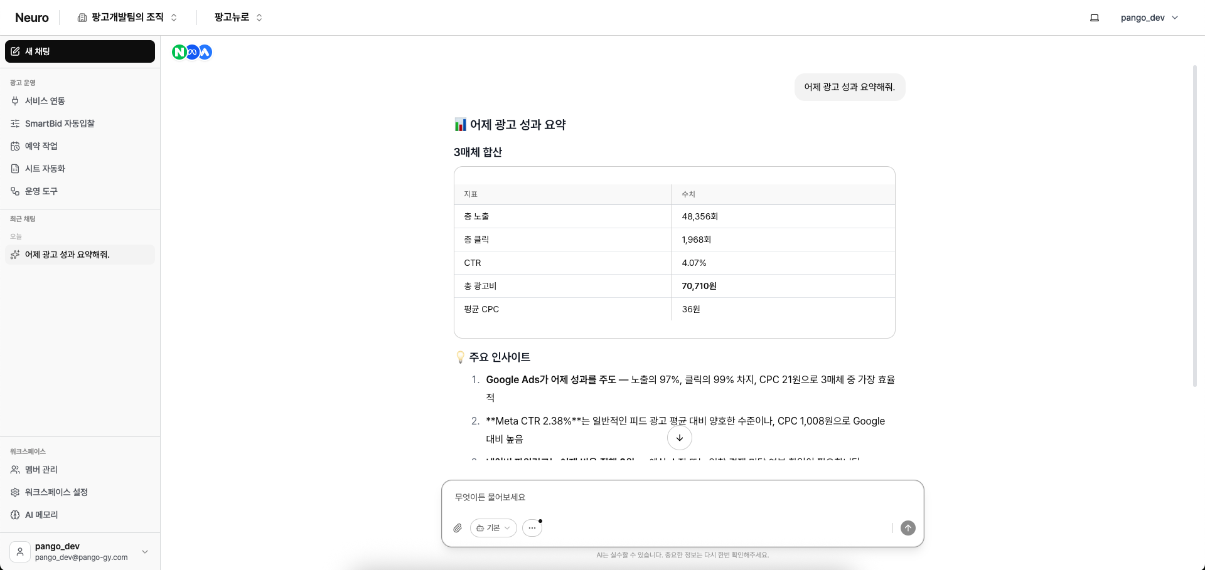Click the Google Ads logo icon
Image resolution: width=1205 pixels, height=570 pixels.
coord(205,52)
